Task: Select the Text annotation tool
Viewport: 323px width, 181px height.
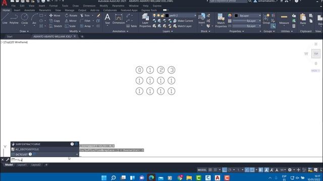Action: [107, 19]
